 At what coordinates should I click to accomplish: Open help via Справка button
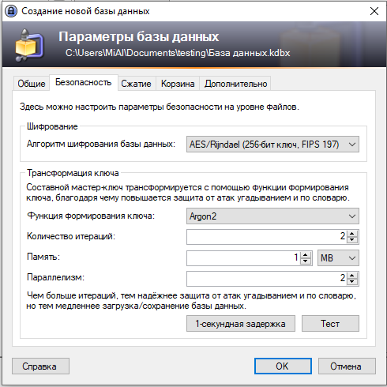(x=40, y=366)
